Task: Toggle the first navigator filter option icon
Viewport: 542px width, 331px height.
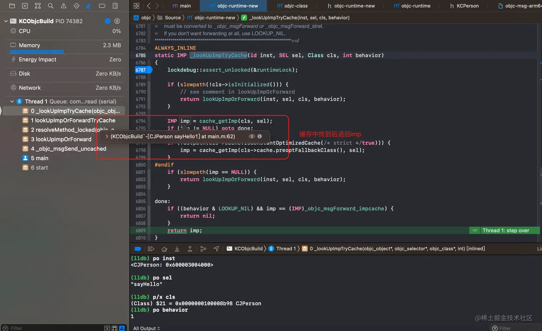Action: 107,328
